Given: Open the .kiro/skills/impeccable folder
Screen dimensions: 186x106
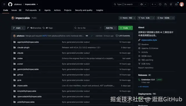Looking at the screenshot, I should [26, 91].
